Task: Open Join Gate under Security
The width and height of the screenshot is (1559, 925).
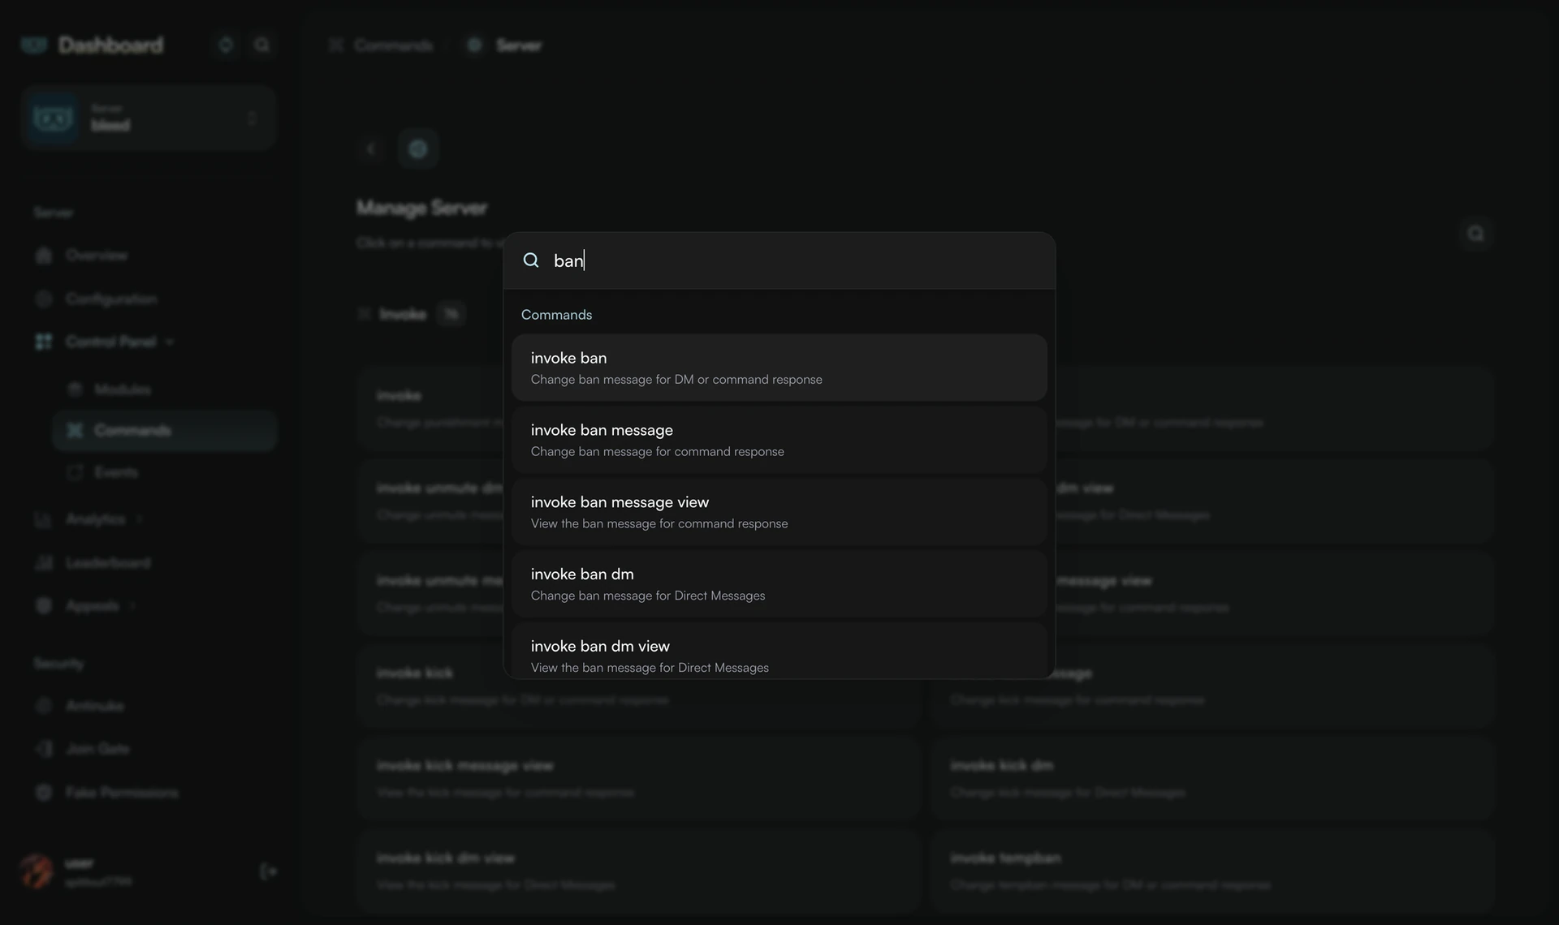Action: click(82, 749)
